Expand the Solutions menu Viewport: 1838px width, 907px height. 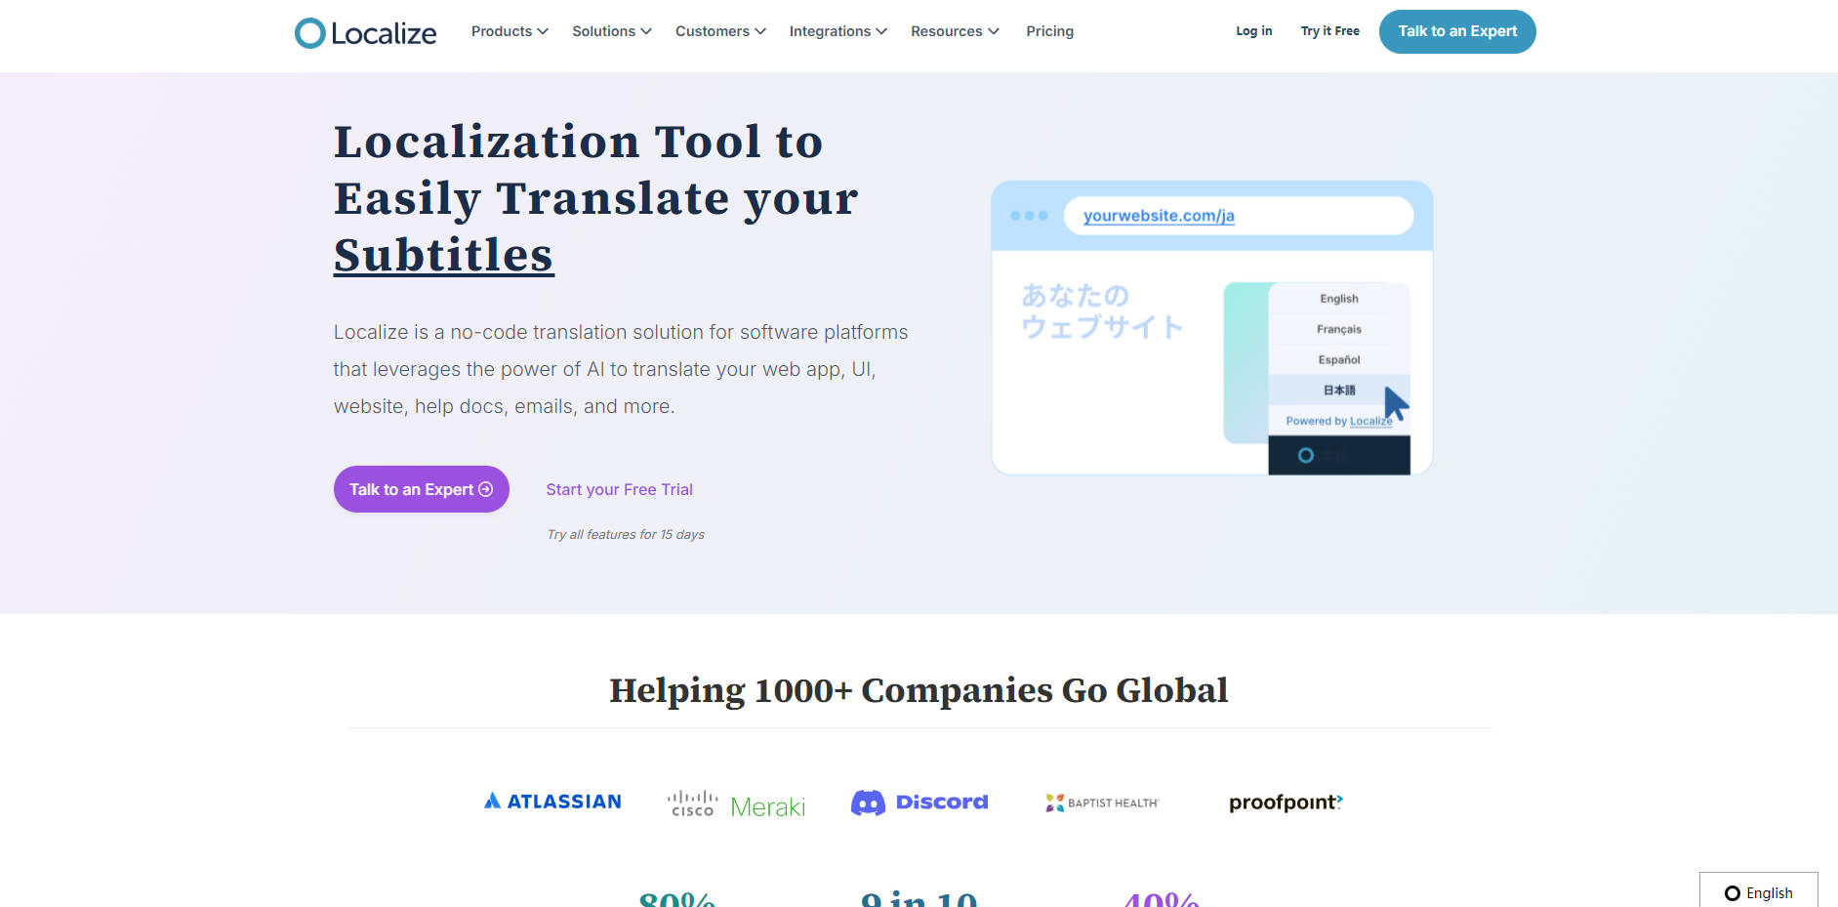[610, 31]
